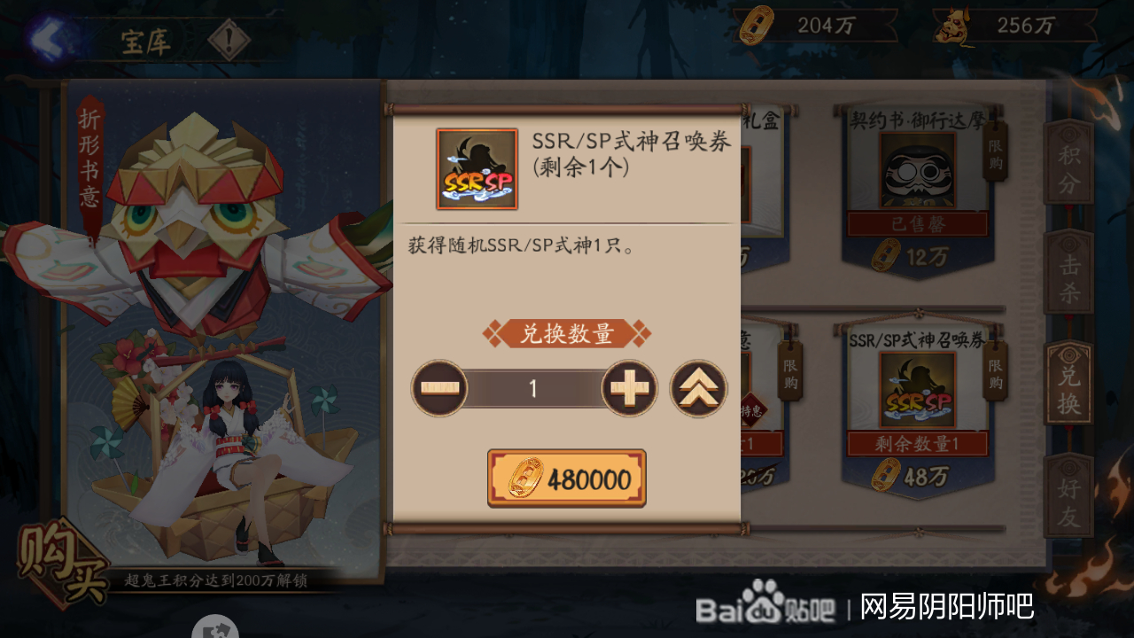Select the SSR/SP summon ticket icon in dialog
1134x638 pixels.
(477, 169)
